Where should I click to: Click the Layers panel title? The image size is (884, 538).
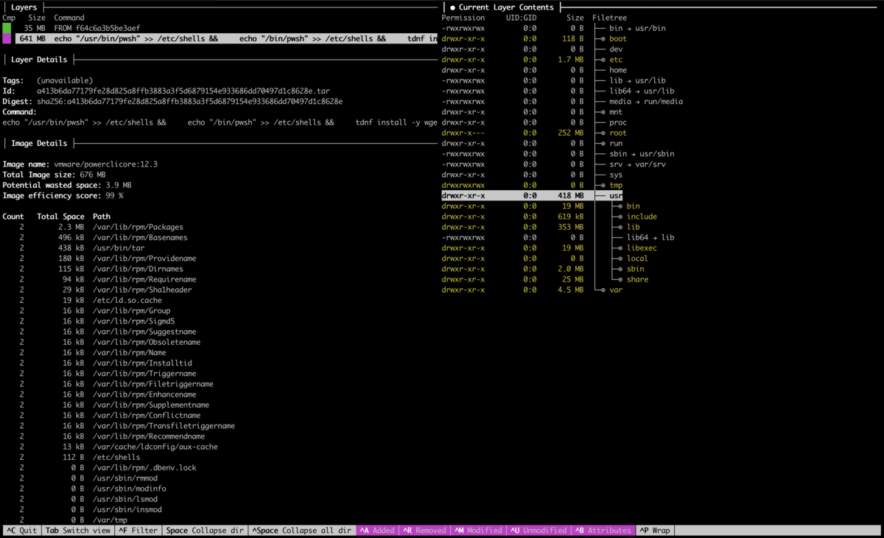[24, 7]
